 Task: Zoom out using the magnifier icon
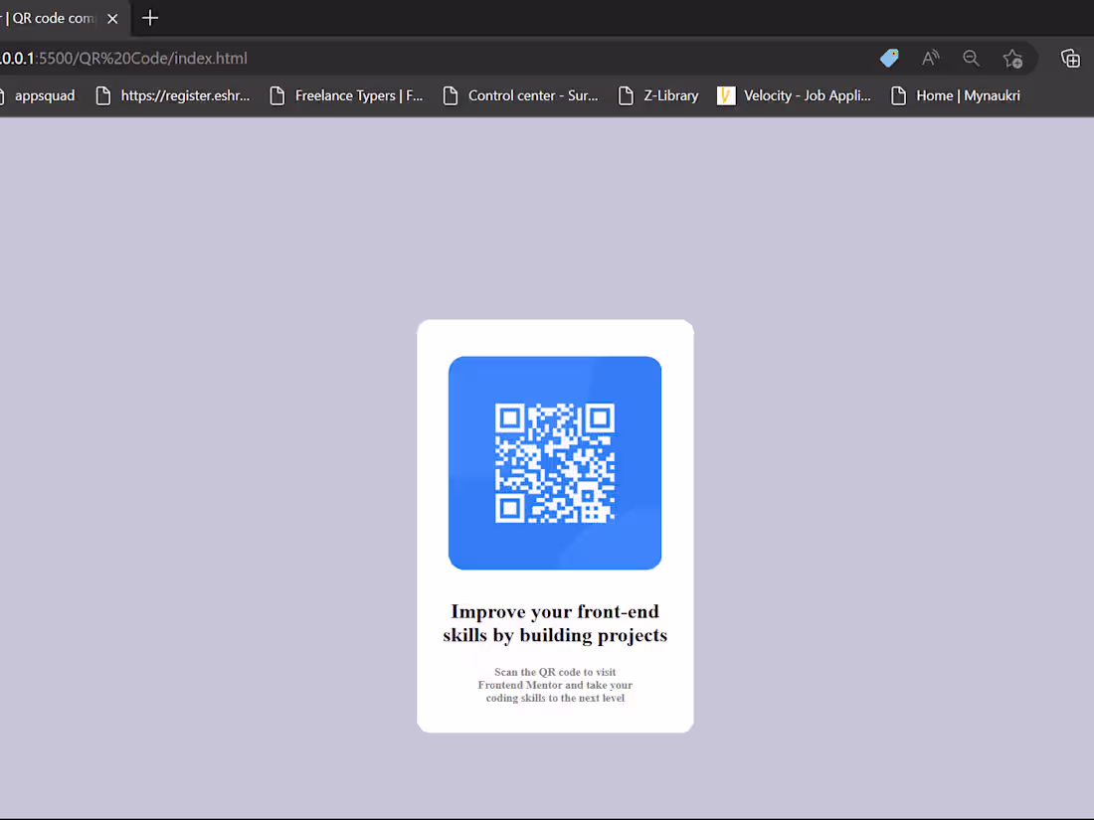[x=971, y=58]
